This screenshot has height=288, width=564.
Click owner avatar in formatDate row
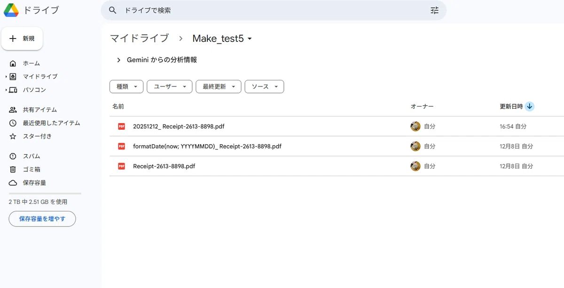[x=415, y=146]
